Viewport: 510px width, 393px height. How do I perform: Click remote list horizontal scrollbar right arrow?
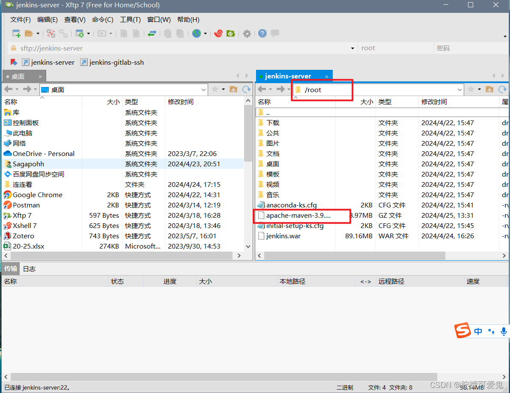click(x=504, y=255)
